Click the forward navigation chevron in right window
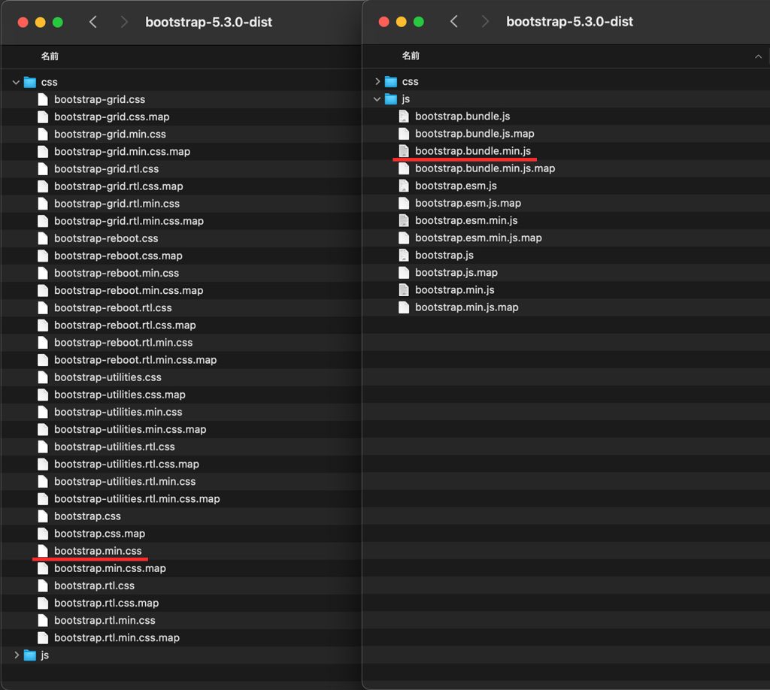 click(x=485, y=22)
